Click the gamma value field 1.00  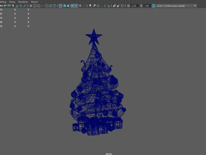[x=147, y=6]
